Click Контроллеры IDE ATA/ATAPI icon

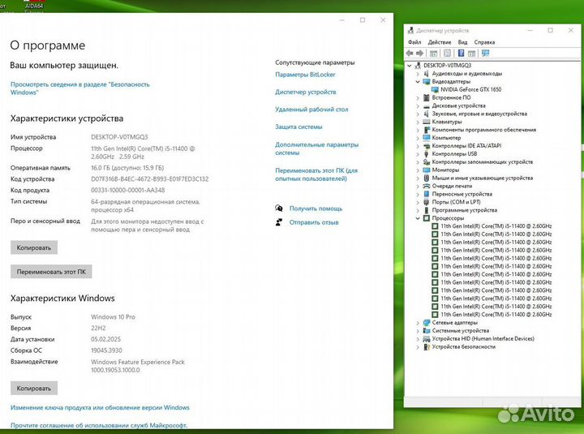(x=427, y=146)
